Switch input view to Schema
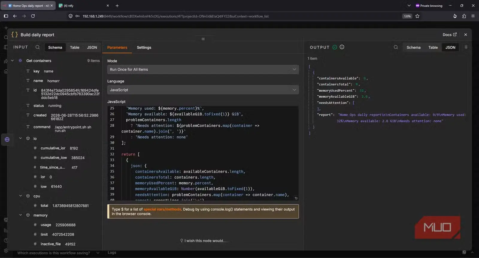This screenshot has height=258, width=479. click(x=55, y=47)
